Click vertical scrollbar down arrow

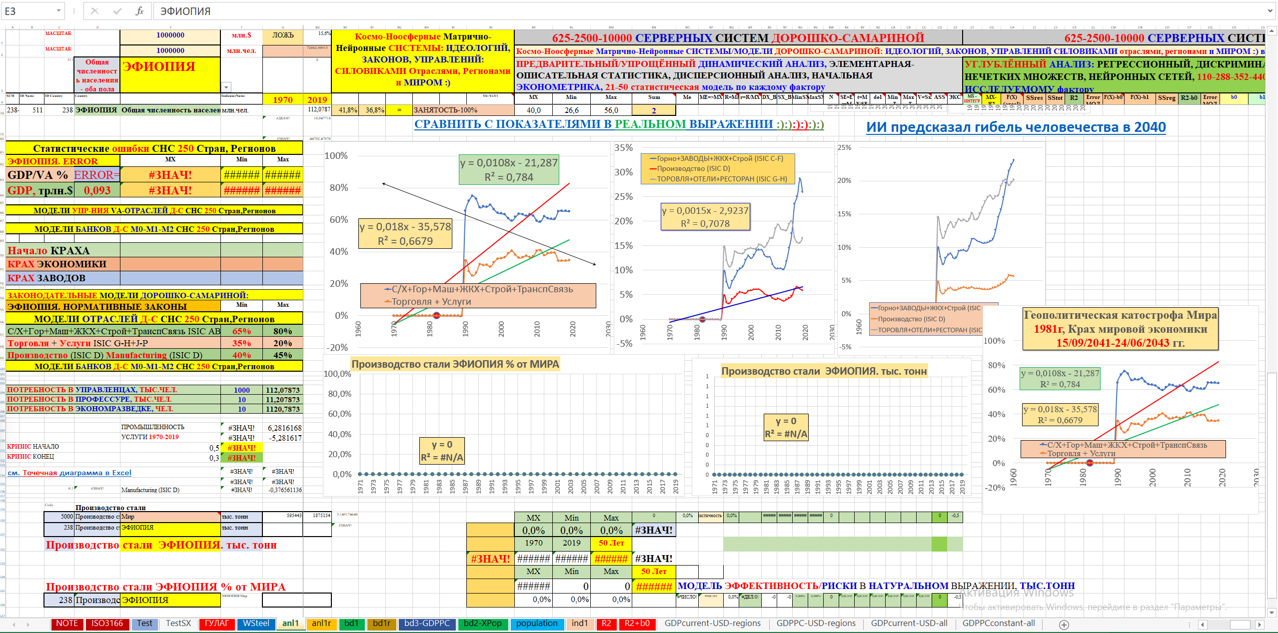(x=1272, y=613)
